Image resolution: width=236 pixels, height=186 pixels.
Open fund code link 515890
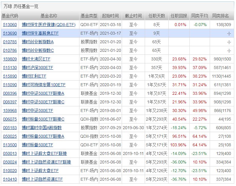tap(10, 76)
